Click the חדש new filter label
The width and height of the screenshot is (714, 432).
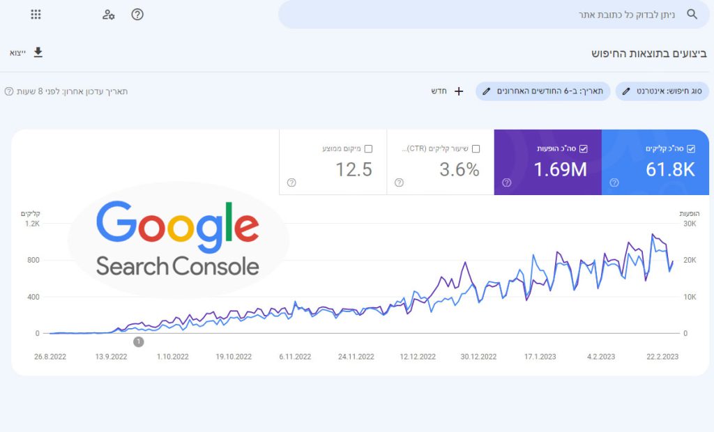(x=439, y=91)
